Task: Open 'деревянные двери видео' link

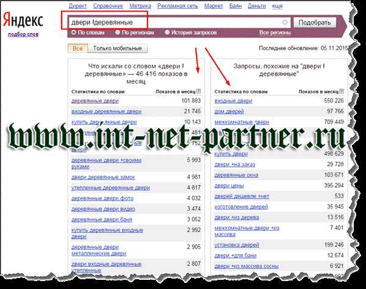Action: coord(103,209)
